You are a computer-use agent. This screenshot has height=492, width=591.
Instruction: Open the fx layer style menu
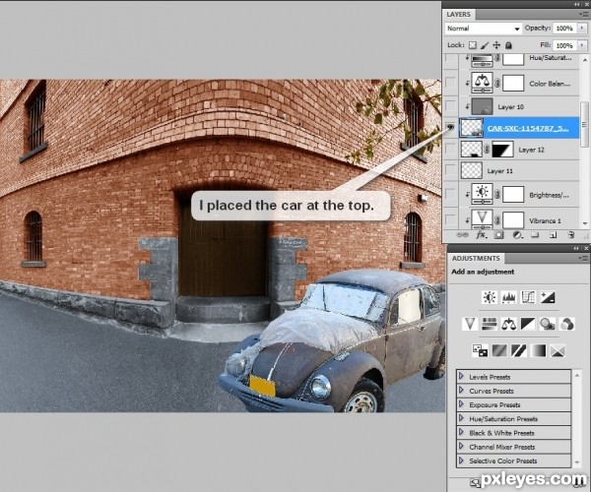point(481,235)
